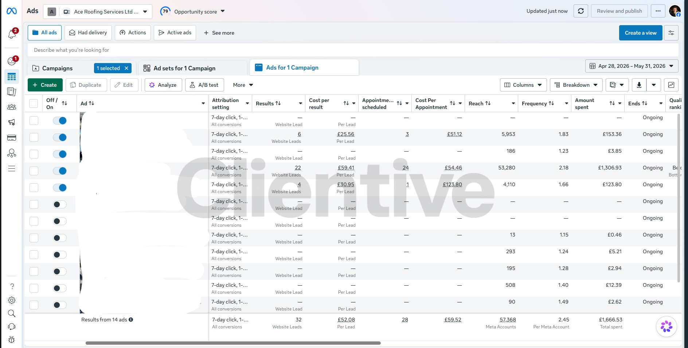This screenshot has width=688, height=348.
Task: Select the Active ads view
Action: point(175,33)
